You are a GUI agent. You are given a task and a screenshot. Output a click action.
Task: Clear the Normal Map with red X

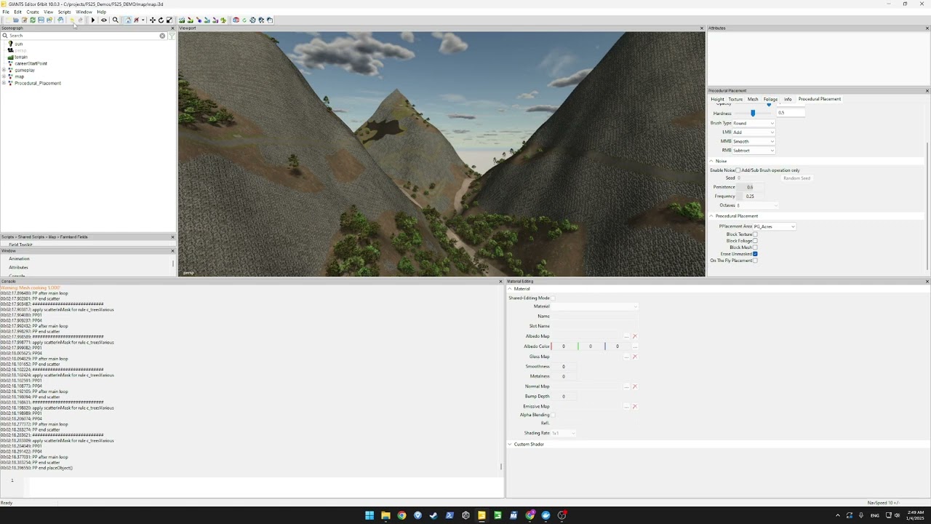click(x=634, y=386)
